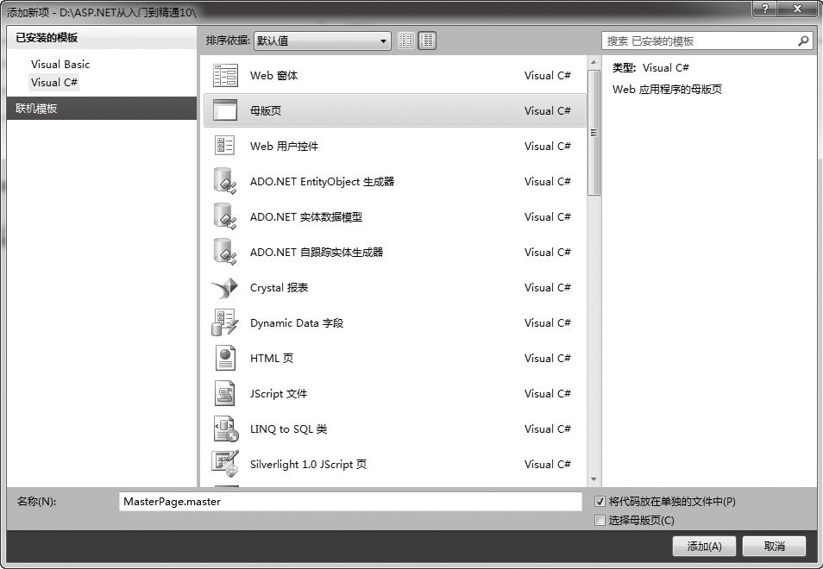Select the JScript 文件 template icon
This screenshot has height=569, width=823.
coord(225,393)
